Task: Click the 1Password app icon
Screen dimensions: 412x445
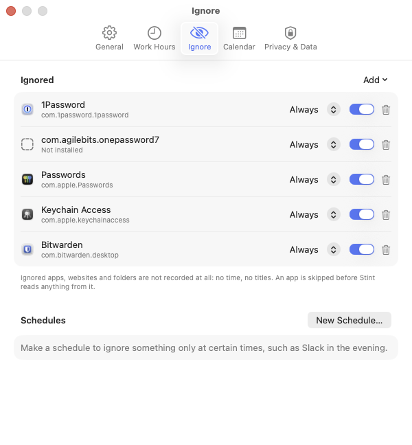Action: pos(27,109)
